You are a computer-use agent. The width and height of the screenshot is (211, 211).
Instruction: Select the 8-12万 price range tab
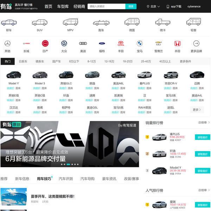click(x=92, y=61)
